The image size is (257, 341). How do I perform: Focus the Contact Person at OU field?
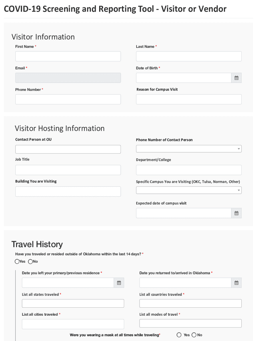click(68, 149)
